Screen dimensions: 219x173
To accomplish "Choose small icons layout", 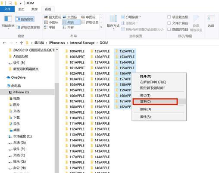I will pos(51,22).
